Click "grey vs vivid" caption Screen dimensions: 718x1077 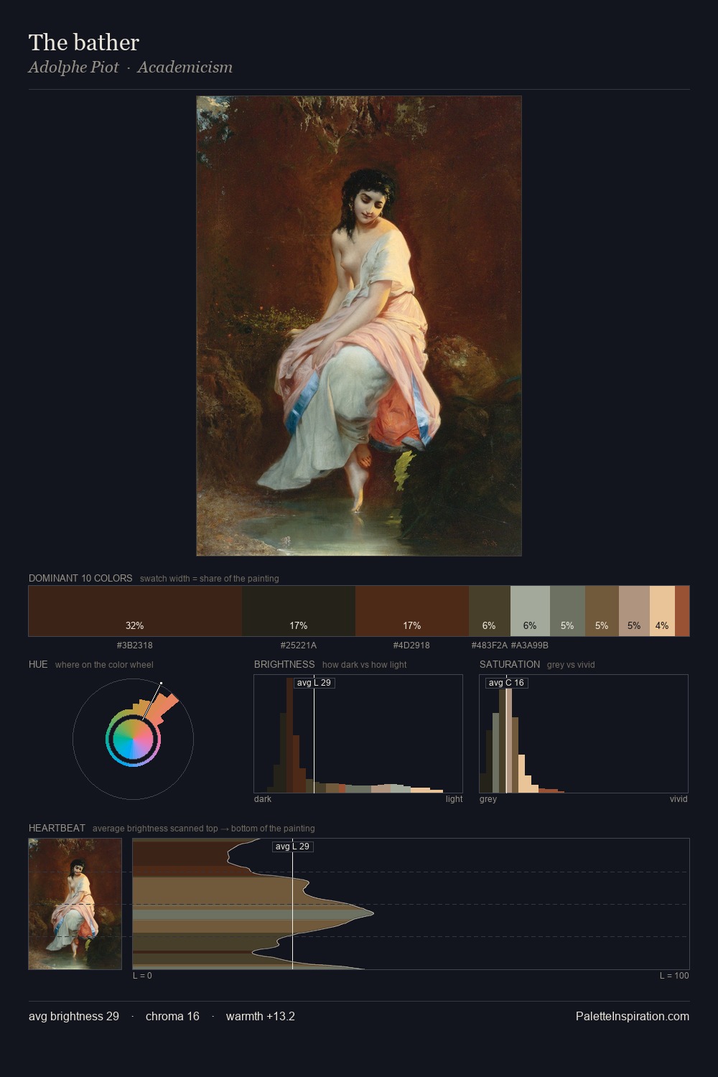[x=571, y=665]
